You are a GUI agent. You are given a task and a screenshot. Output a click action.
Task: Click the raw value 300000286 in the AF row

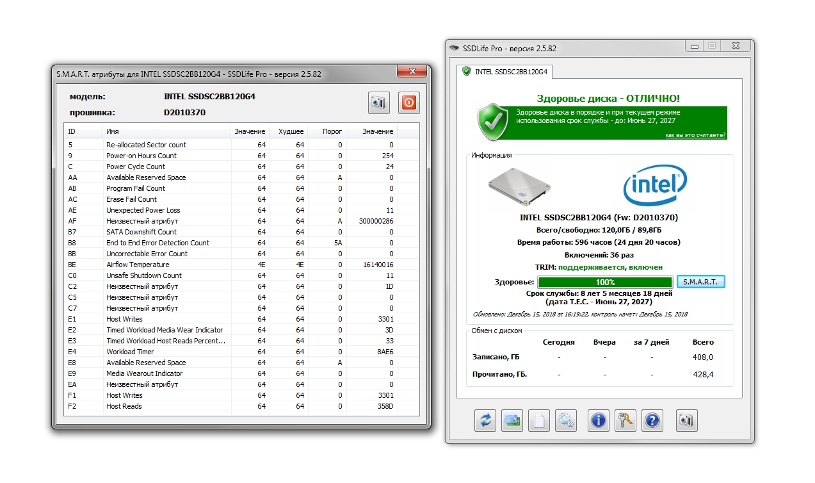376,221
